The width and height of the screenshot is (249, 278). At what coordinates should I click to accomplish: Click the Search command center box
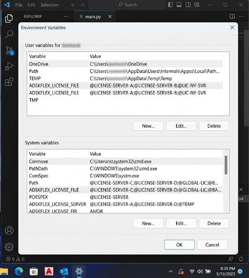[127, 5]
